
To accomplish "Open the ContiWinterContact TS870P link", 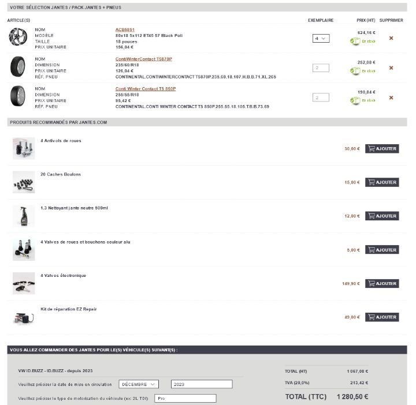I will click(x=143, y=59).
